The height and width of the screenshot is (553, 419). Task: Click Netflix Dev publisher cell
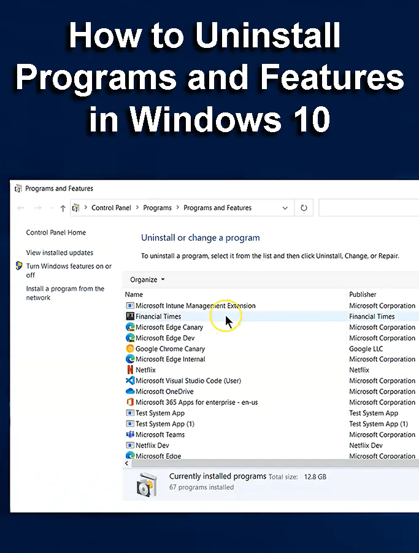366,445
